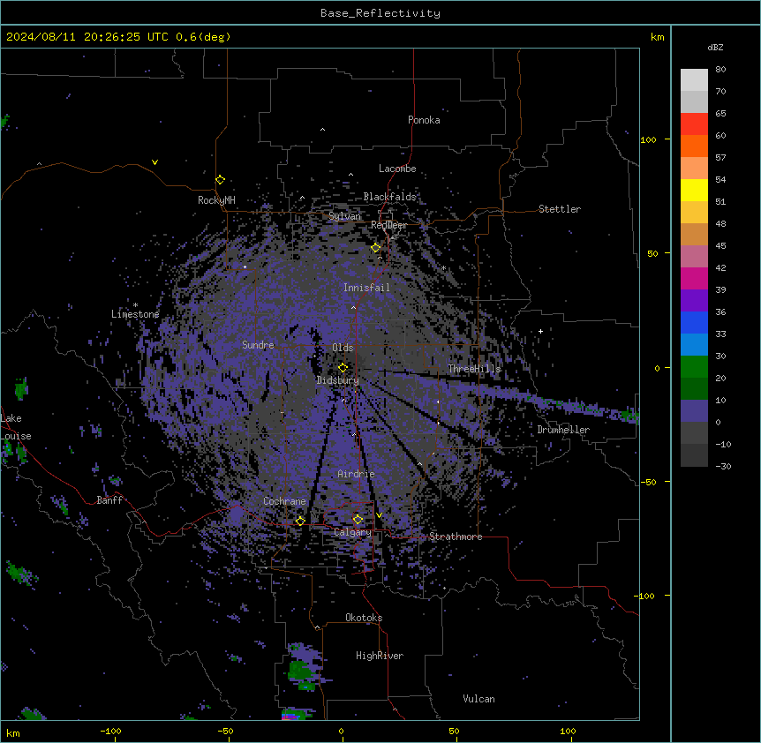
Task: Click the yellow diamond marker near RockyMH
Action: pos(220,180)
